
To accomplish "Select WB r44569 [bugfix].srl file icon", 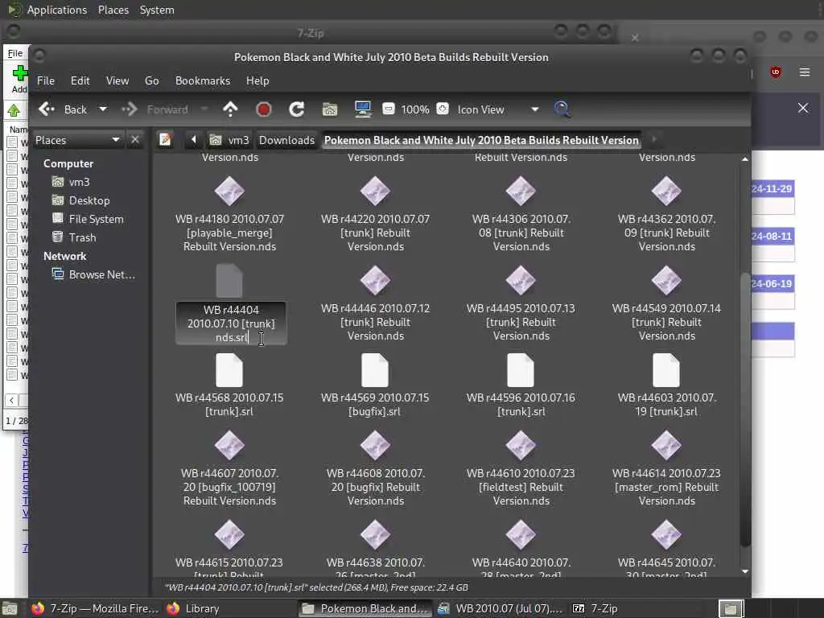I will pyautogui.click(x=375, y=370).
